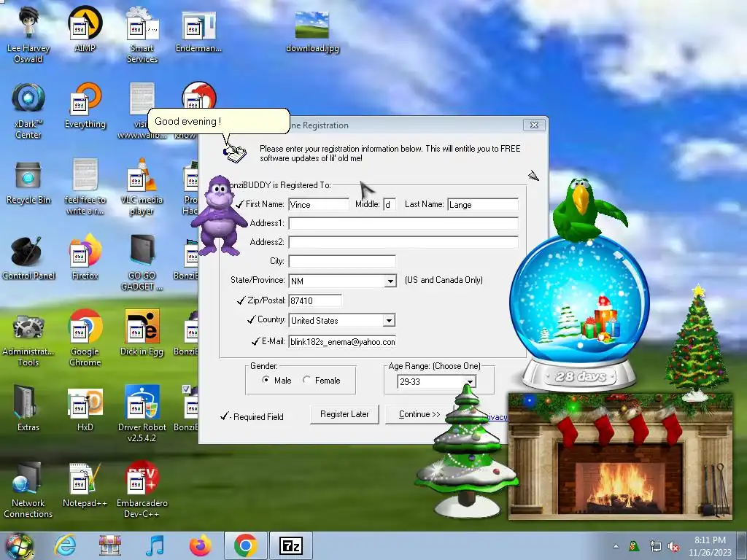Click the muted volume tray icon

point(673,547)
